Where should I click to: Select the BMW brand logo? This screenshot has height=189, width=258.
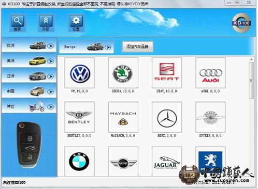[x=79, y=161]
